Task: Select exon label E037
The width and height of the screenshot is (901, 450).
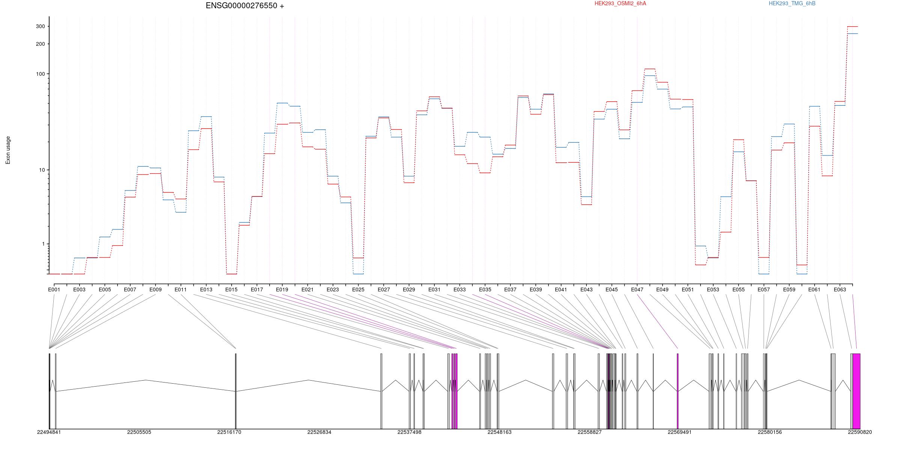Action: (510, 289)
